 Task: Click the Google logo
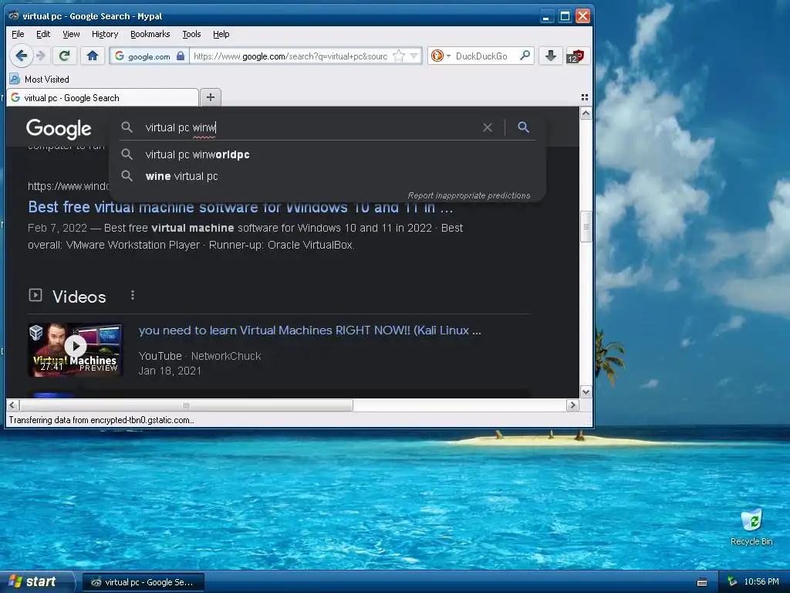59,129
